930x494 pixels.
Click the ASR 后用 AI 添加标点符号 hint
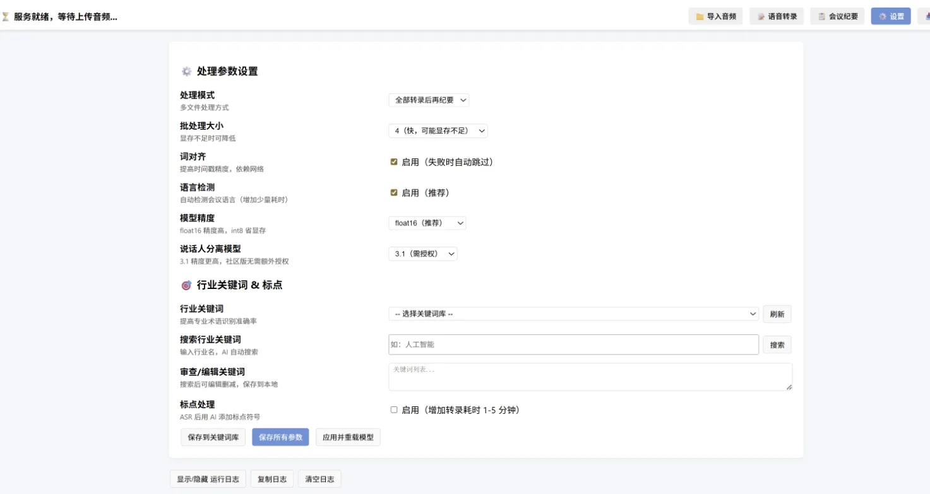[220, 417]
